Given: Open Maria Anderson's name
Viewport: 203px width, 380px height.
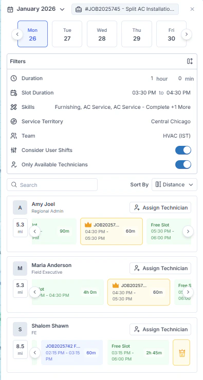Looking at the screenshot, I should (51, 265).
